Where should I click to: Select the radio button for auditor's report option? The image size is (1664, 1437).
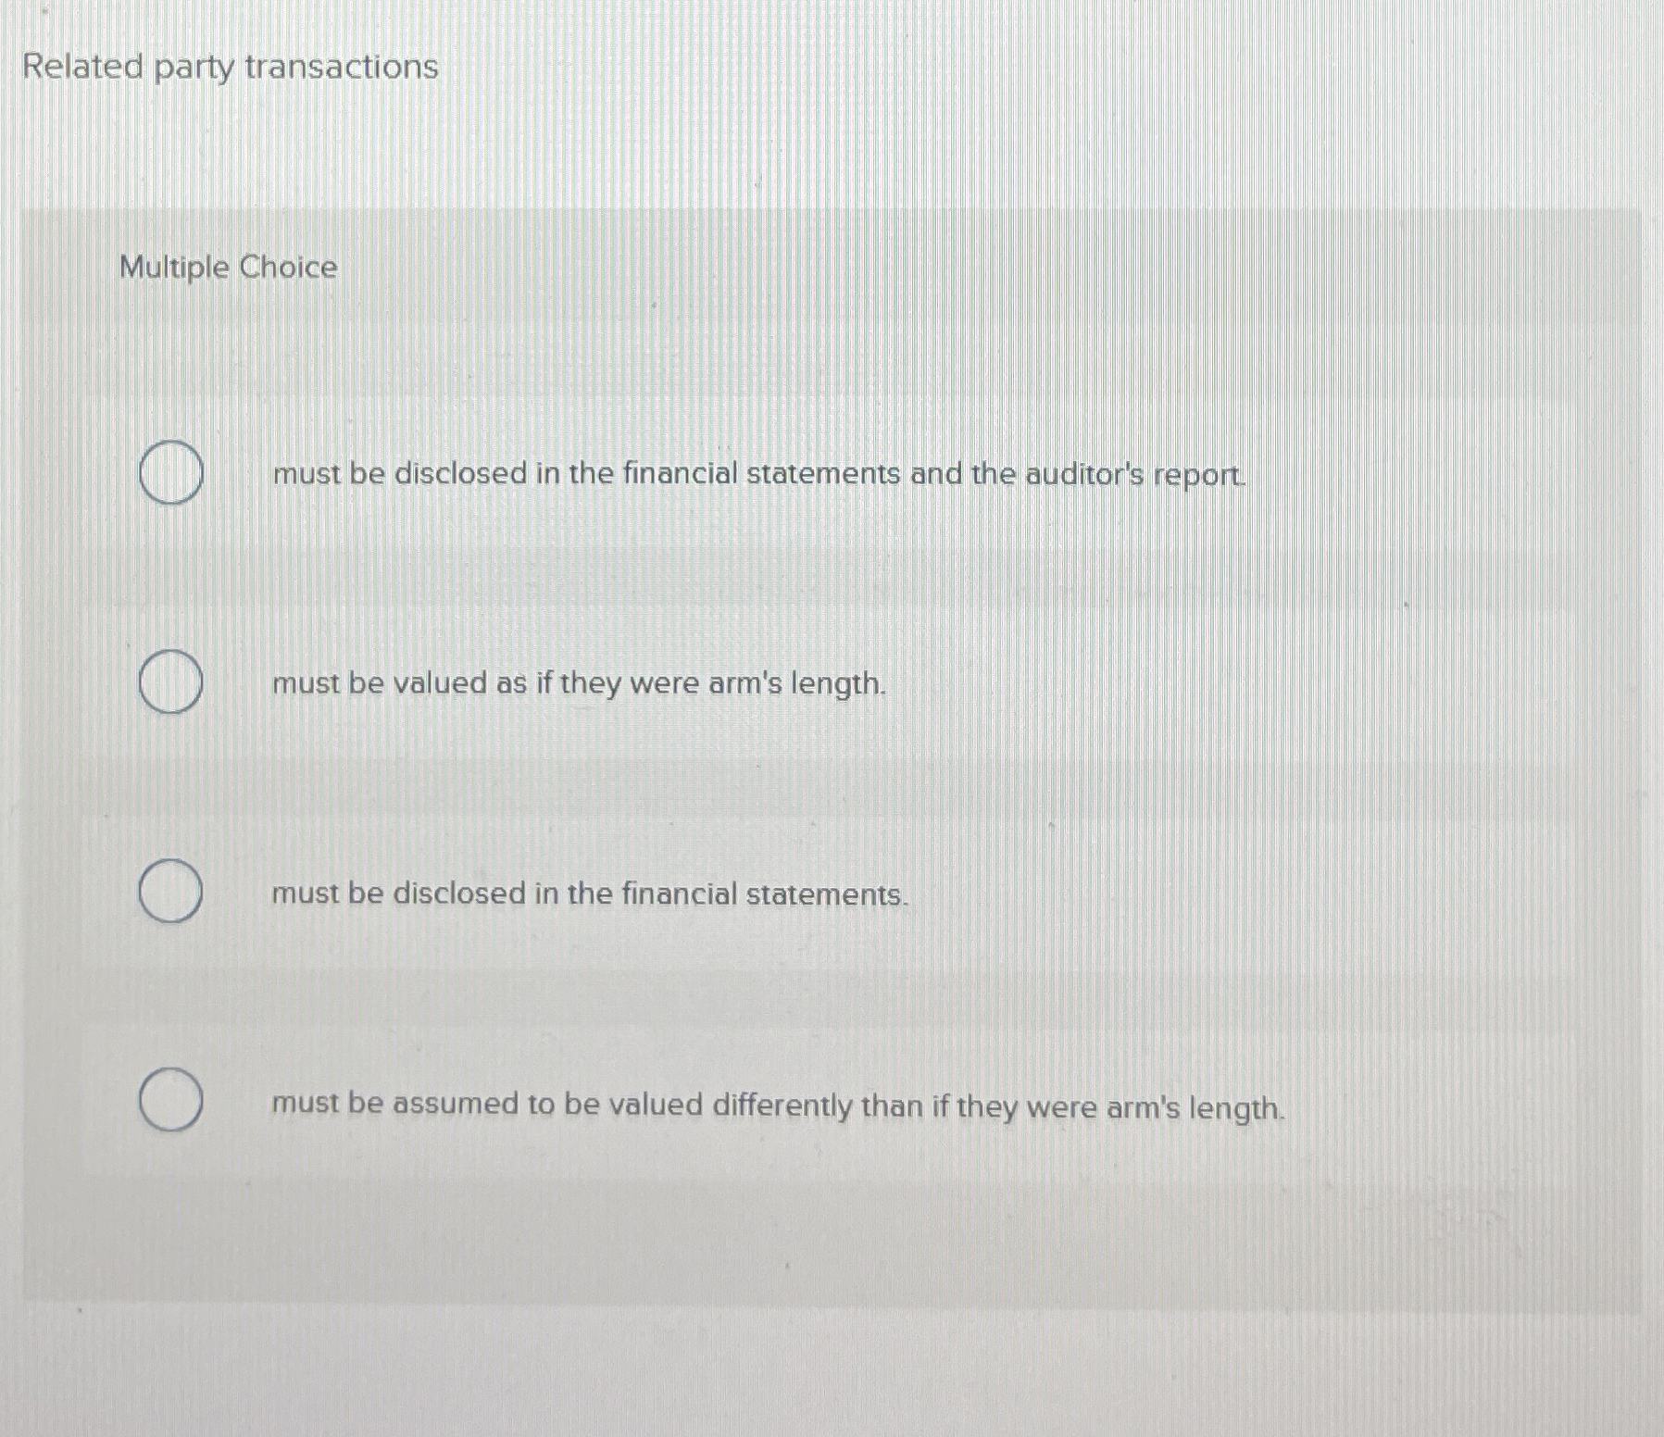(171, 472)
